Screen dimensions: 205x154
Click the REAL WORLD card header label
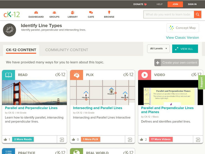[x=97, y=153]
